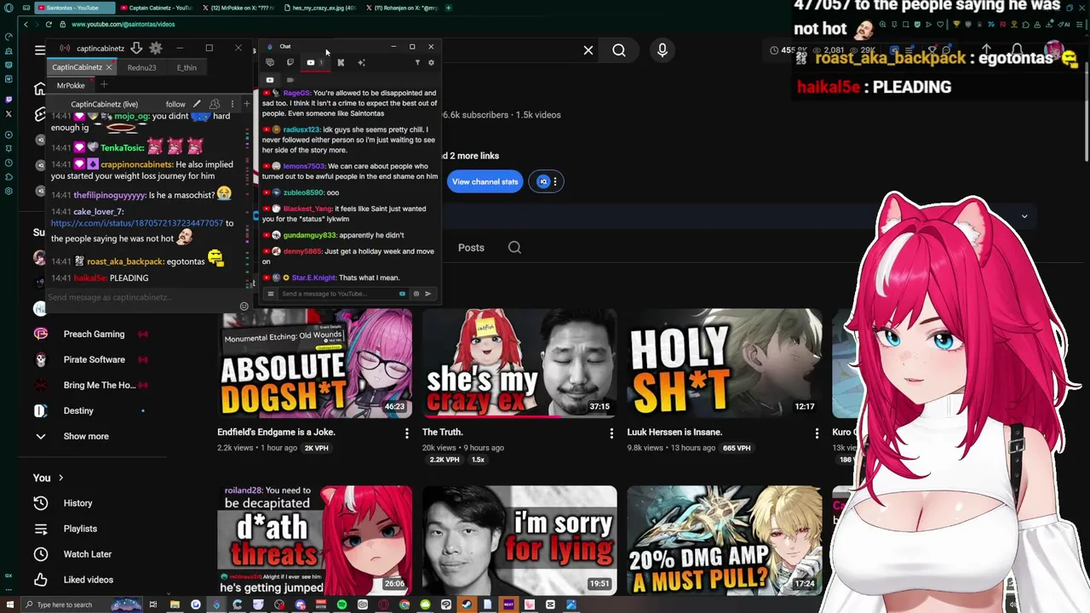Screen dimensions: 1090x613
Task: Close the CaptinCabinetz chat tab
Action: (x=109, y=67)
